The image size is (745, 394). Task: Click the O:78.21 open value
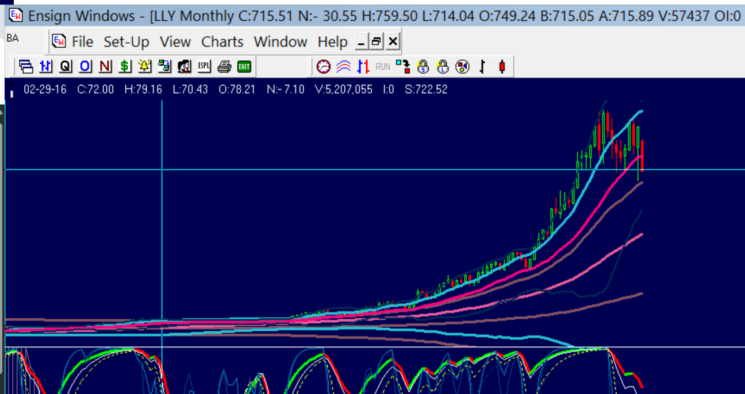pyautogui.click(x=237, y=90)
